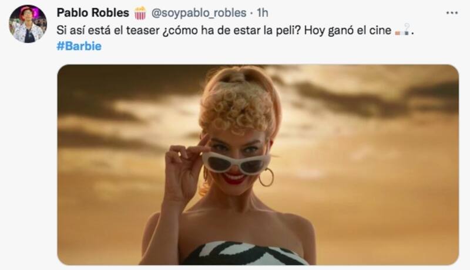Click the white sunglasses in the photo

click(236, 162)
